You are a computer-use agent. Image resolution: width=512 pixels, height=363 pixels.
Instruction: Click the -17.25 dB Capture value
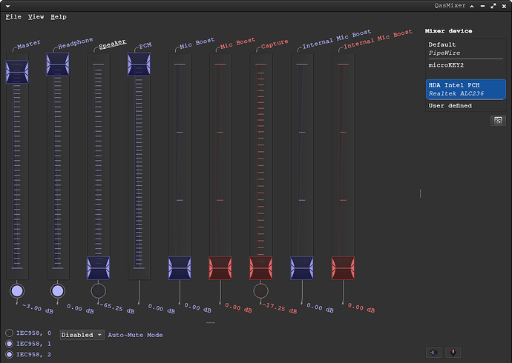click(279, 308)
